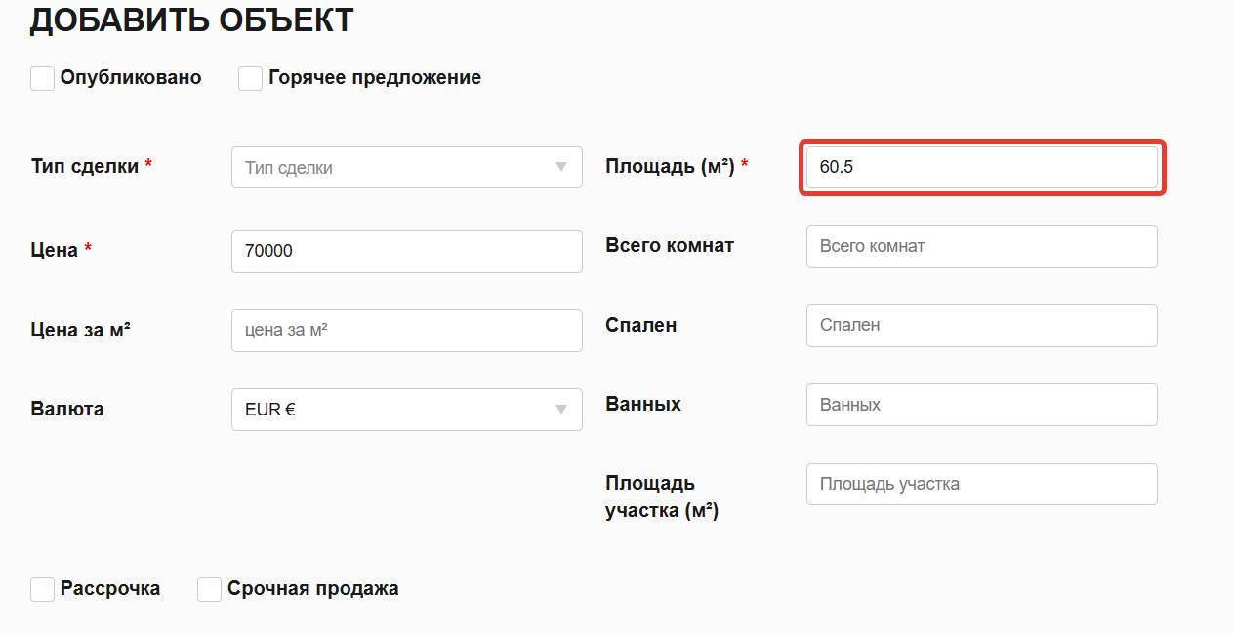Screen dimensions: 1233x633
Task: Click the Горячее предложение label text
Action: (375, 78)
